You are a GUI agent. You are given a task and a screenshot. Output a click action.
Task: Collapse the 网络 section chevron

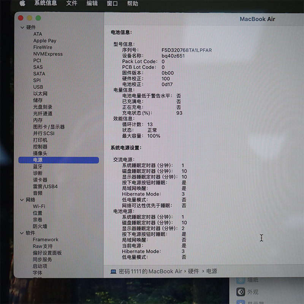click(22, 200)
